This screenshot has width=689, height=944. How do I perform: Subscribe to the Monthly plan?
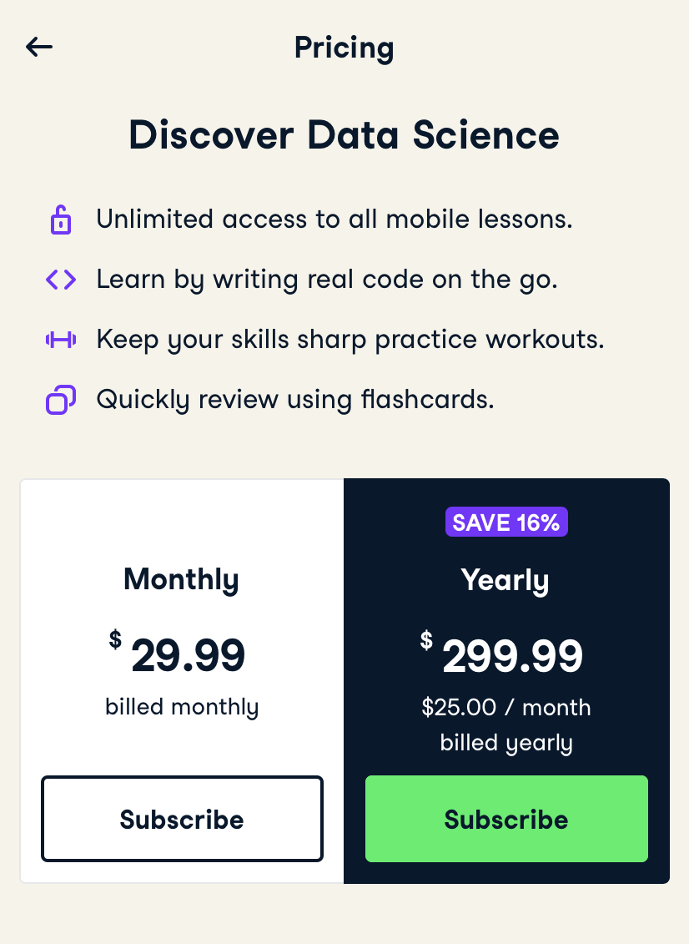point(182,819)
